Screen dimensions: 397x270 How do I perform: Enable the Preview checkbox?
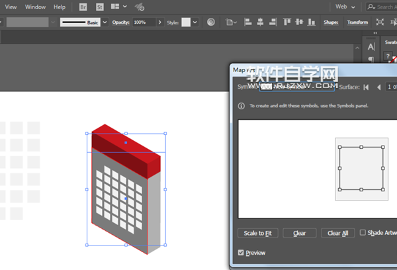(241, 253)
